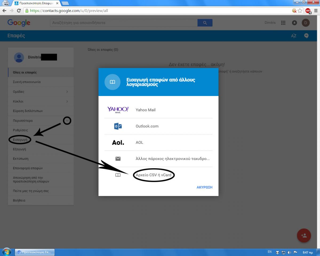Select Όλες οι επαφές in sidebar
The image size is (320, 256).
[x=41, y=73]
